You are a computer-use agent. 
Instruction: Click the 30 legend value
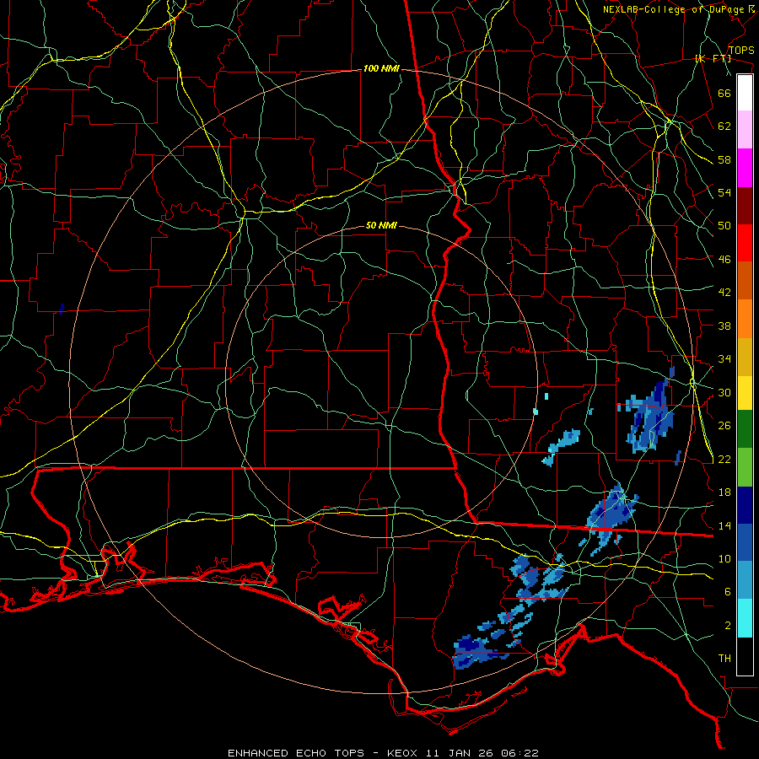pyautogui.click(x=724, y=392)
